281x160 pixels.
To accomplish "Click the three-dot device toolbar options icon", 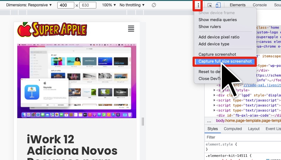I will pos(198,5).
